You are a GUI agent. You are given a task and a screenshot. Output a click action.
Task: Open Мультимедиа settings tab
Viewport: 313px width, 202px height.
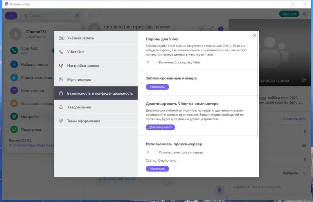tap(96, 79)
